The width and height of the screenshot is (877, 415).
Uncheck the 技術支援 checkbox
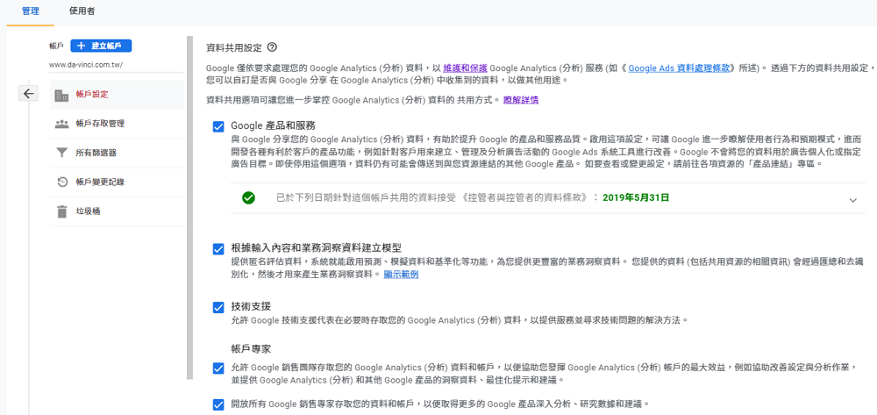click(218, 308)
